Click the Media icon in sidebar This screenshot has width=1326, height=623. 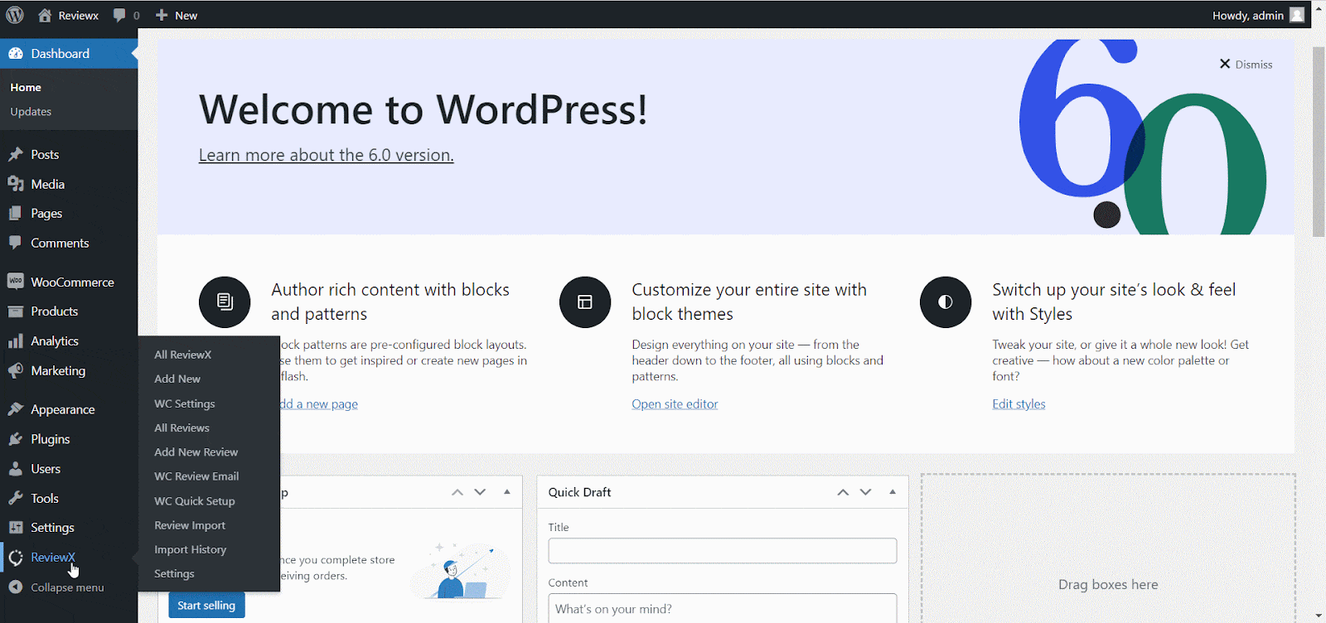point(16,184)
